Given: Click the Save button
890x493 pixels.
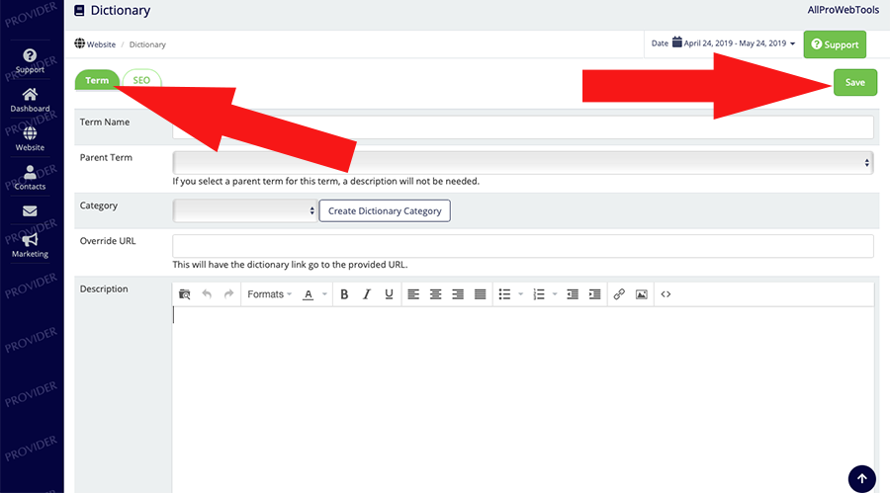Looking at the screenshot, I should point(854,82).
